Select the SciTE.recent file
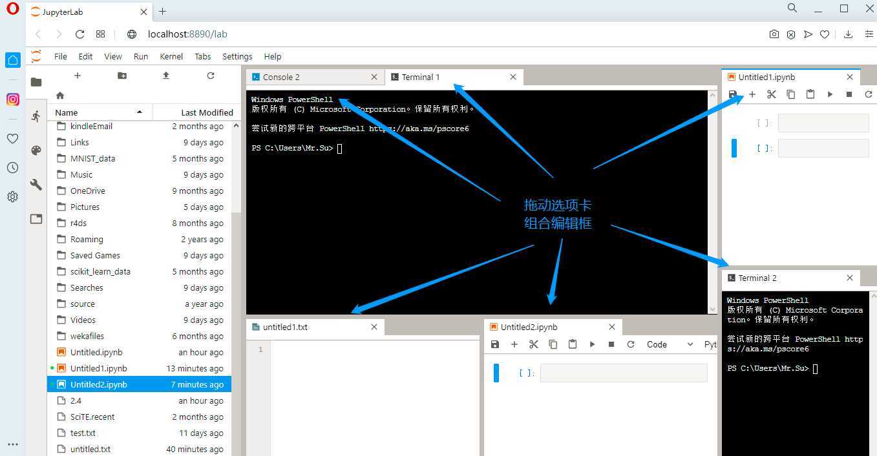This screenshot has width=877, height=456. (140, 417)
